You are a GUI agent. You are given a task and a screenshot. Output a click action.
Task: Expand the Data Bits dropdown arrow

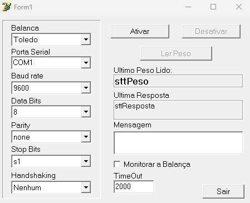tap(86, 112)
